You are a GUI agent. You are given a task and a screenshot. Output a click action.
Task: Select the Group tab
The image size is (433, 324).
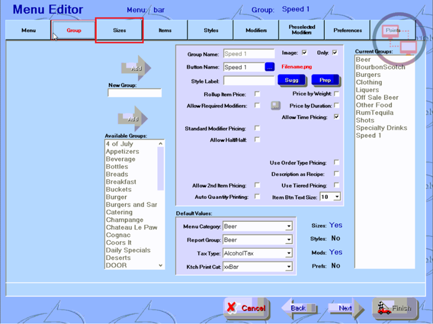pos(73,30)
